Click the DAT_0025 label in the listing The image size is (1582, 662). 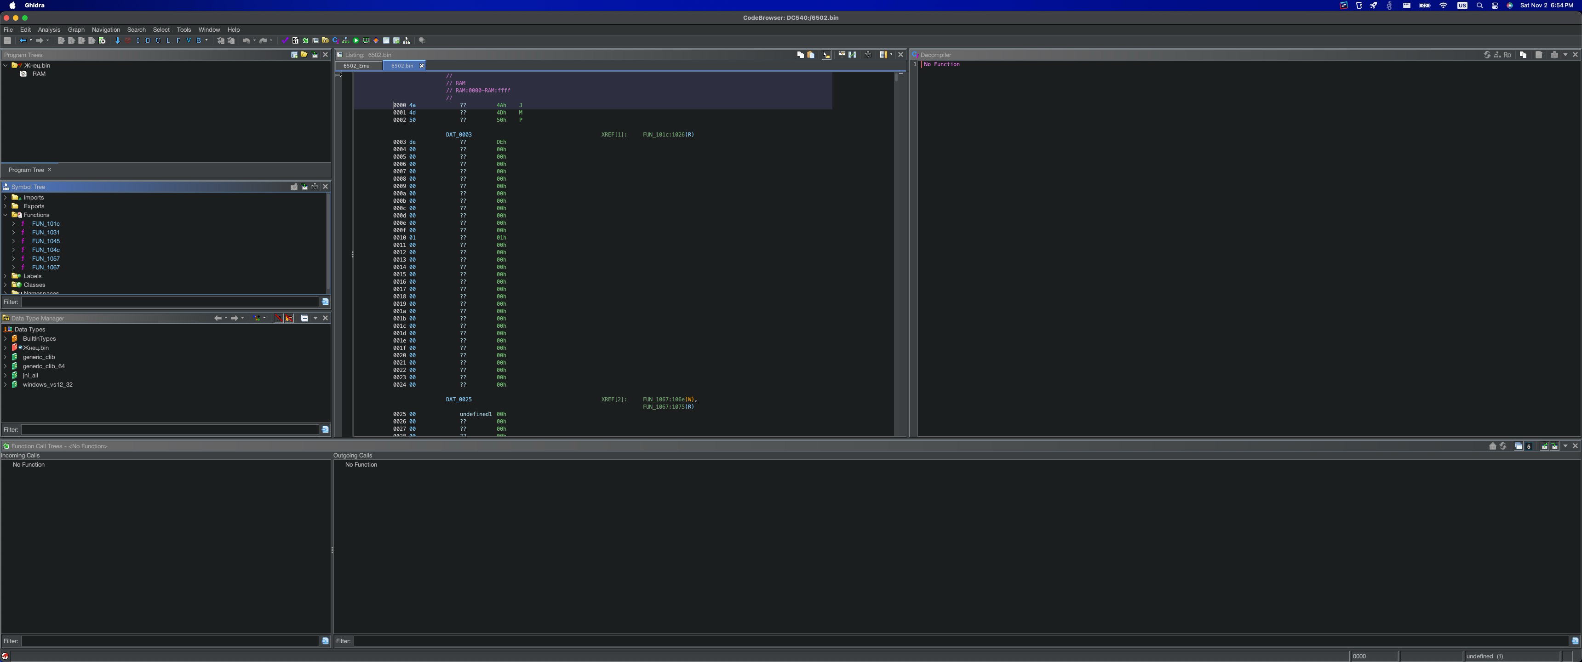pyautogui.click(x=459, y=399)
